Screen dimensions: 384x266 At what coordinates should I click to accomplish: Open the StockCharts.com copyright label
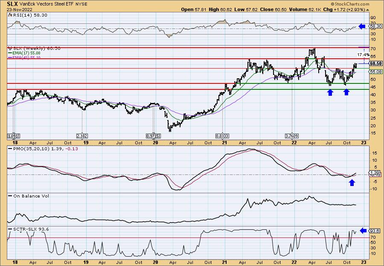tap(350, 4)
